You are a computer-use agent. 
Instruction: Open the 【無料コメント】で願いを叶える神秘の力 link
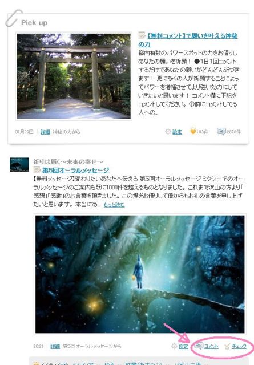(188, 40)
